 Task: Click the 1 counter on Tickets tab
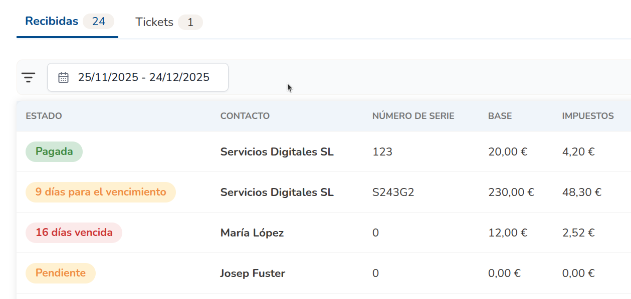coord(190,22)
